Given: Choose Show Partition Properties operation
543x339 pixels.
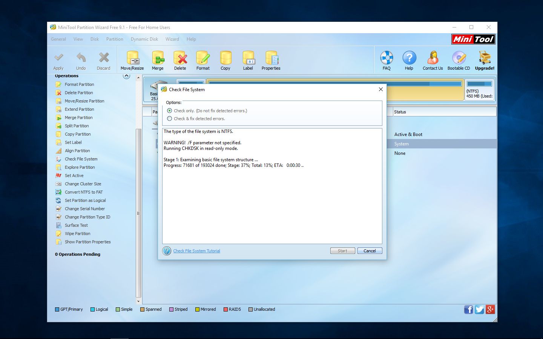Looking at the screenshot, I should tap(88, 242).
